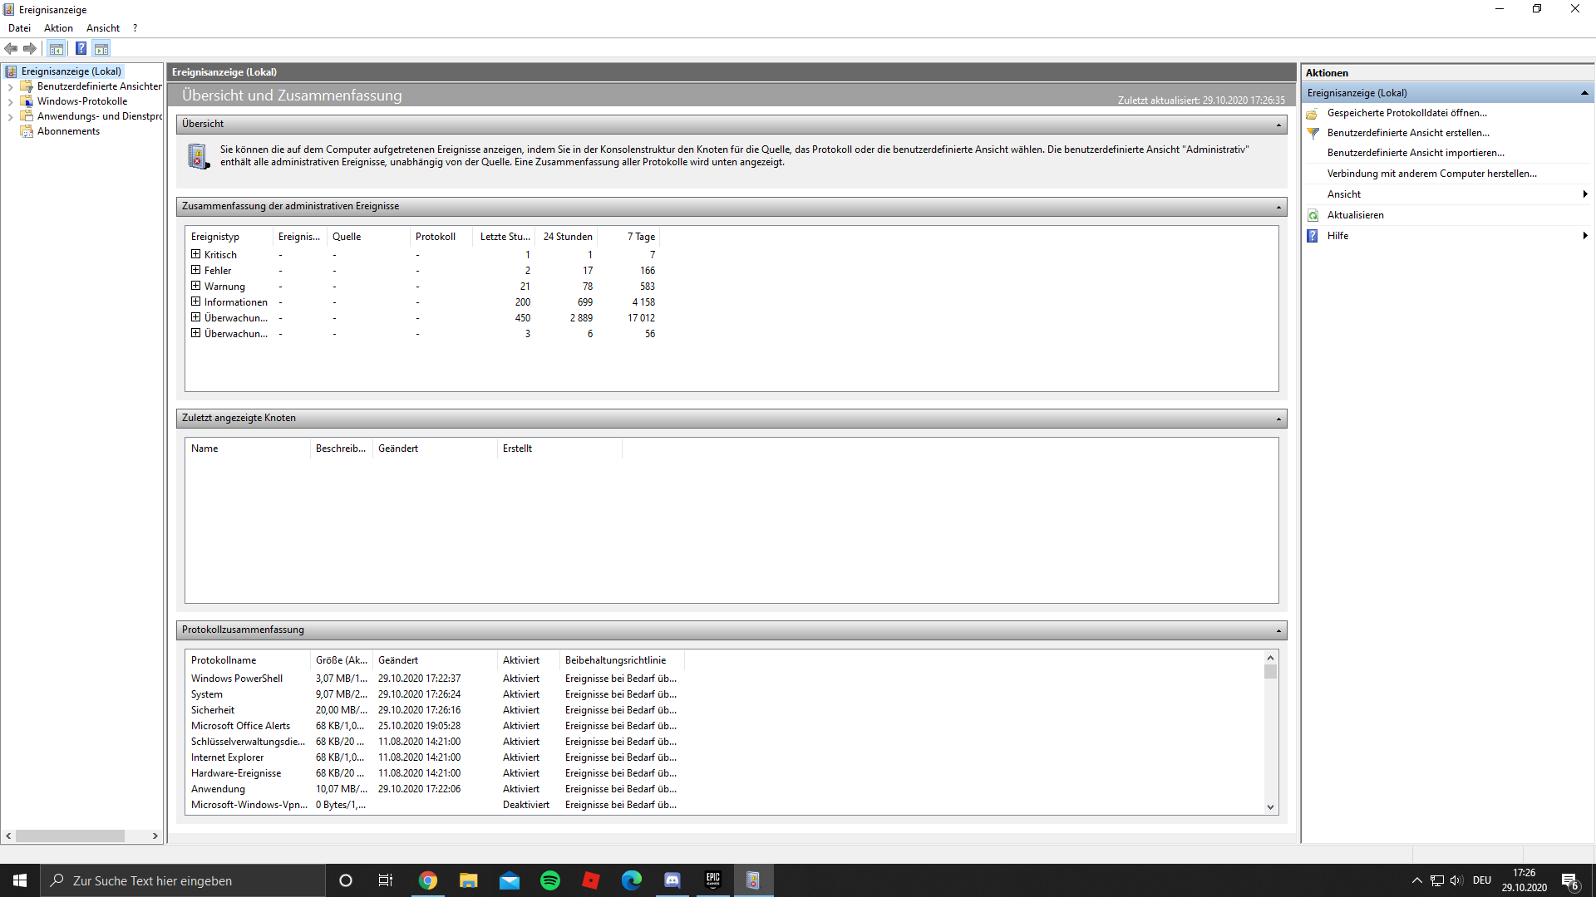
Task: Click the show/hide console tree icon
Action: (x=56, y=48)
